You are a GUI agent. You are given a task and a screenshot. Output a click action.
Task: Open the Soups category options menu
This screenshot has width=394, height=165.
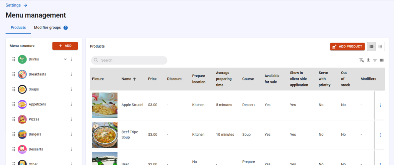coord(71,89)
